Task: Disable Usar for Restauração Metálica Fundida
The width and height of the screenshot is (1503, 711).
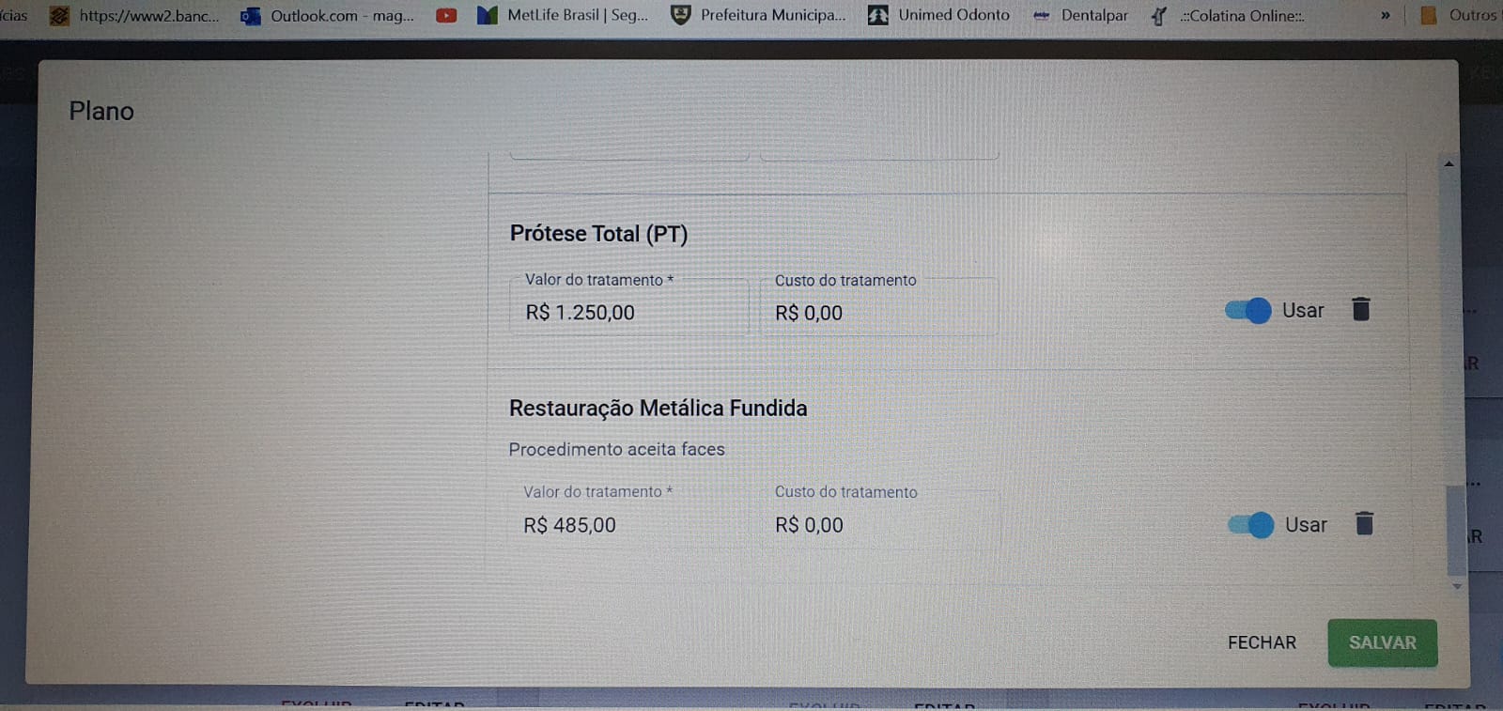Action: tap(1251, 524)
